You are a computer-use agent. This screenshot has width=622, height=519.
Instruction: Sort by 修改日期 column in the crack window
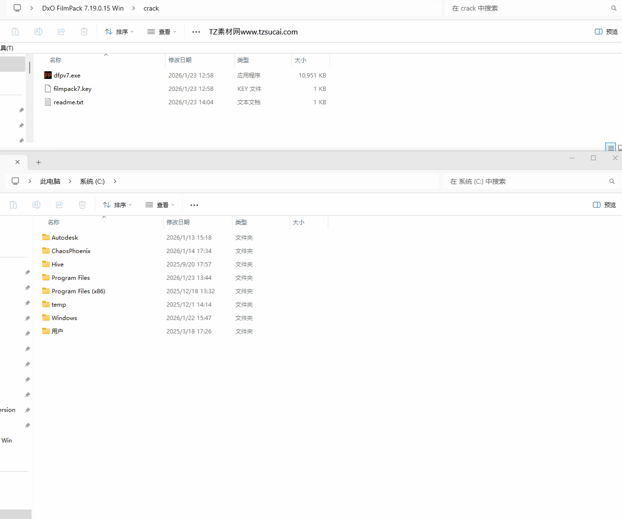click(180, 60)
